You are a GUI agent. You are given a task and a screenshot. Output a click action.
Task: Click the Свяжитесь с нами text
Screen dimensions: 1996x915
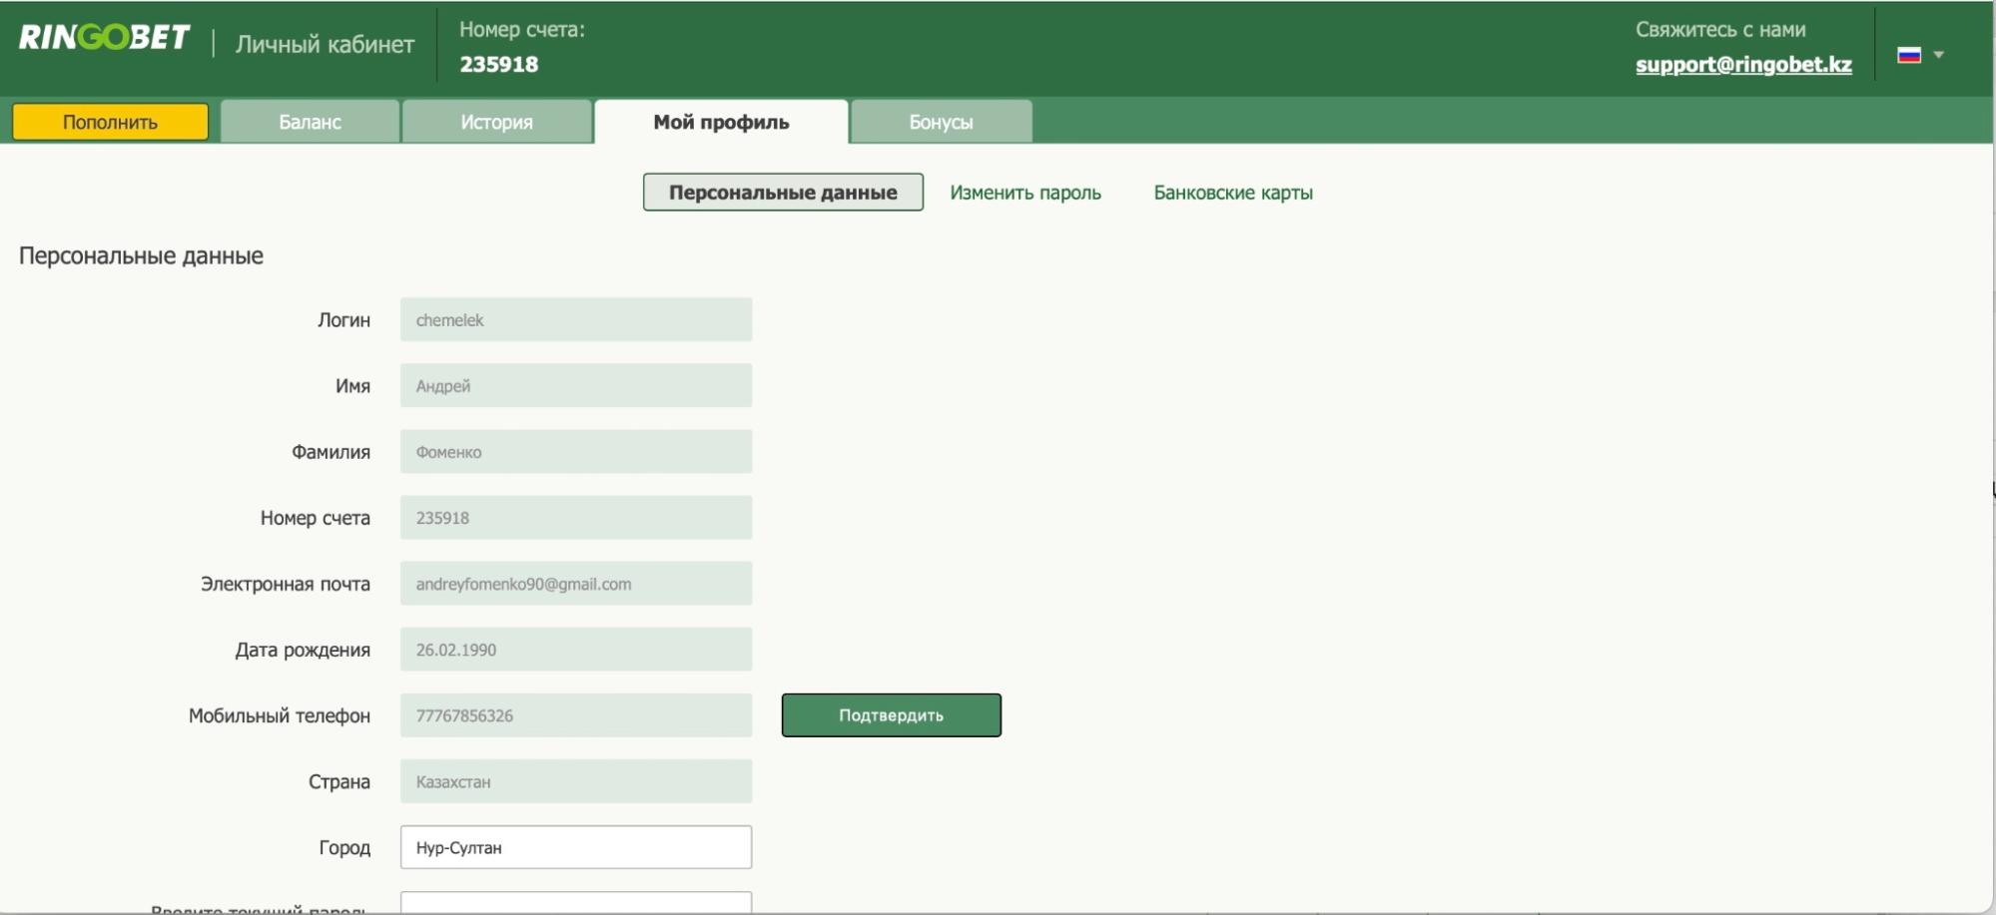(1720, 30)
